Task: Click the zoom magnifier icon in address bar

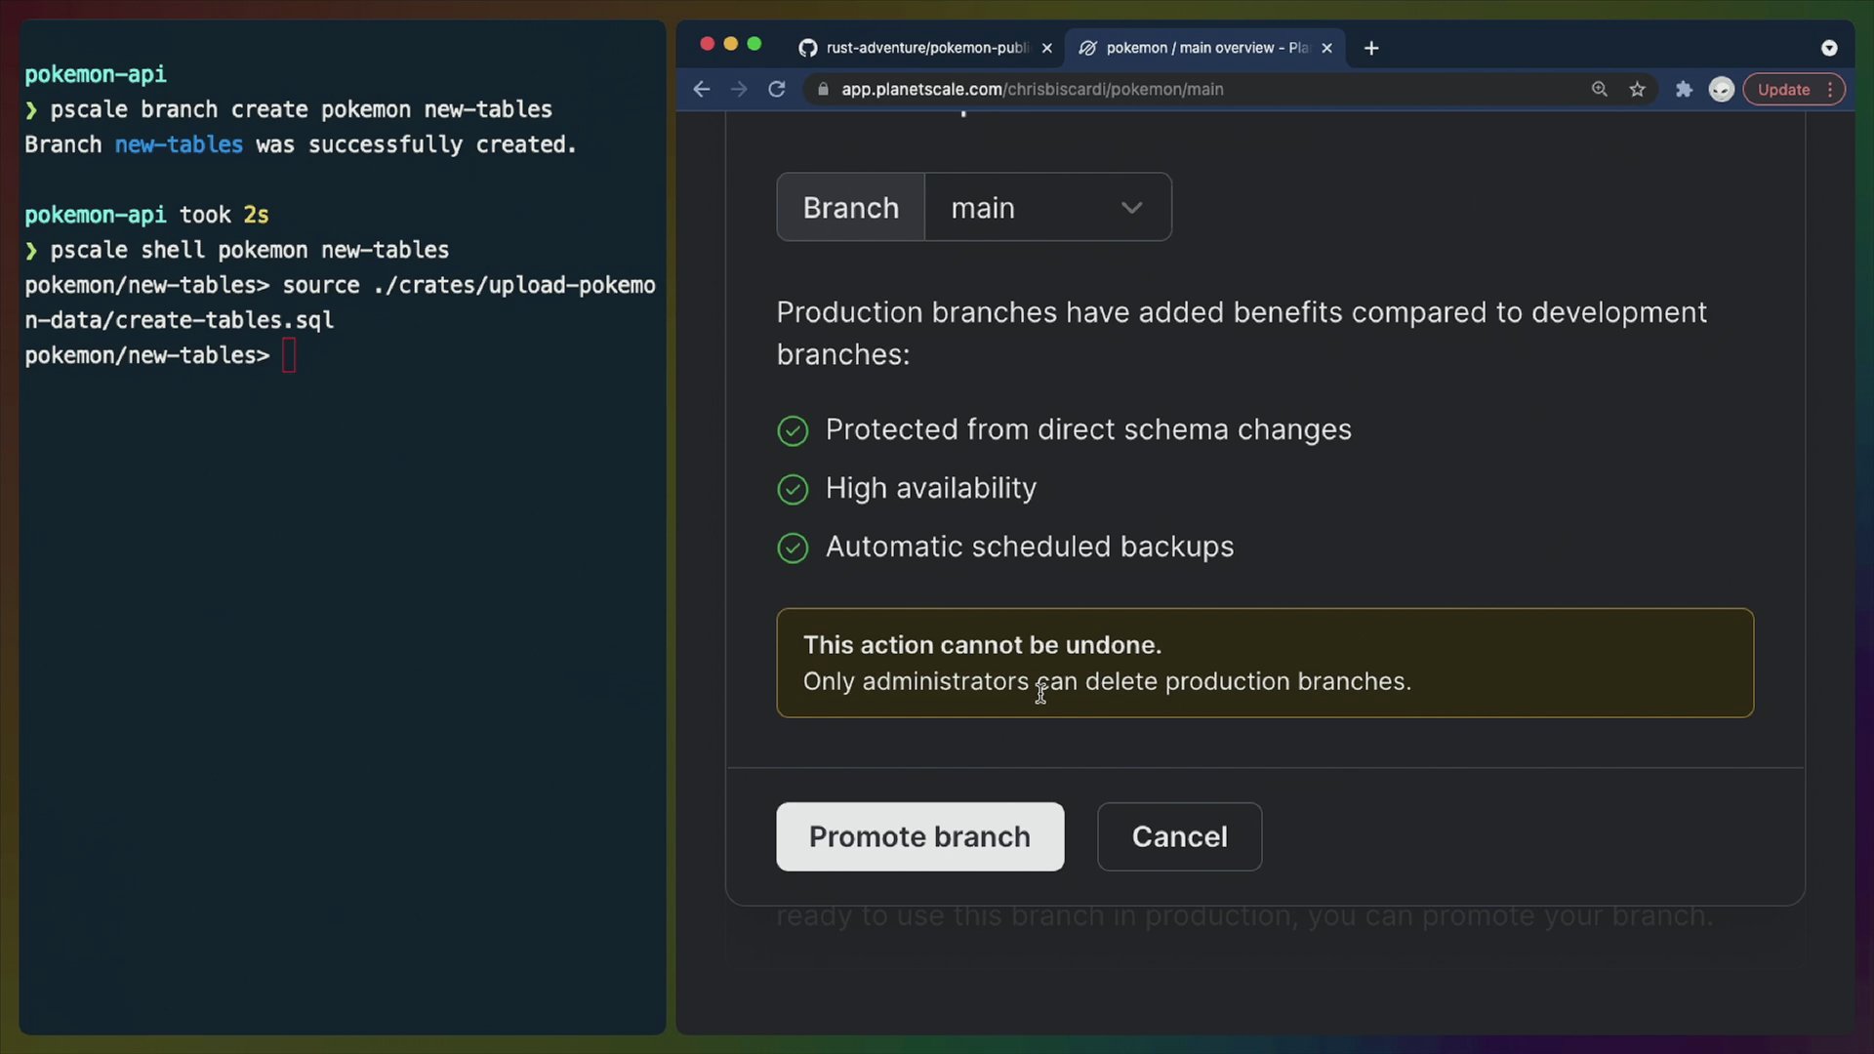Action: (1599, 89)
